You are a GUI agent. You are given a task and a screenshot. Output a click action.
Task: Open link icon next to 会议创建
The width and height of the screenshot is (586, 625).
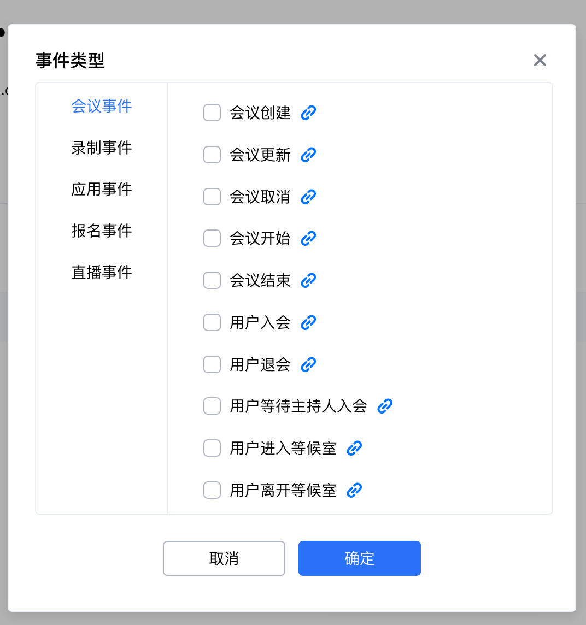[308, 113]
